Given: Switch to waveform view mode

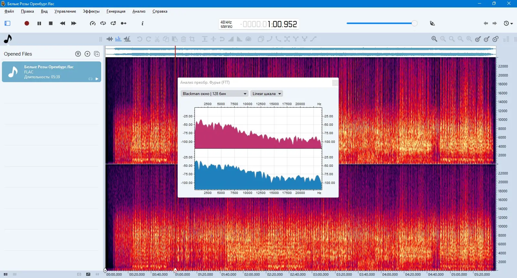Looking at the screenshot, I should 110,39.
